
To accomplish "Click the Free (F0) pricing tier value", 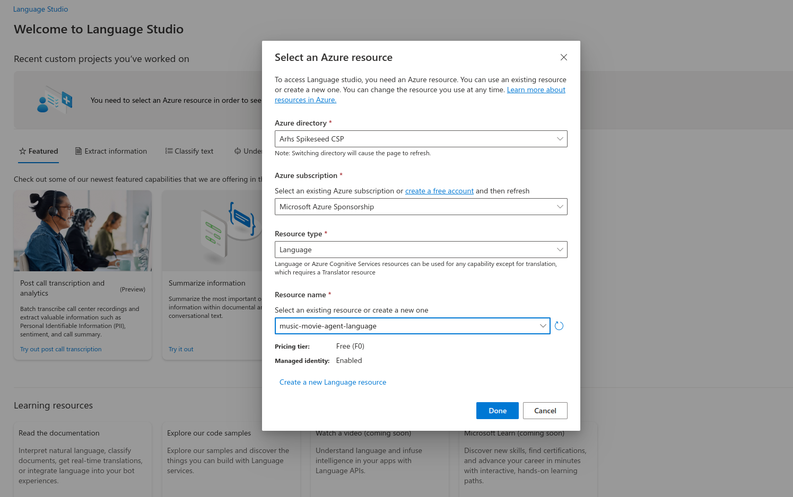I will coord(350,346).
